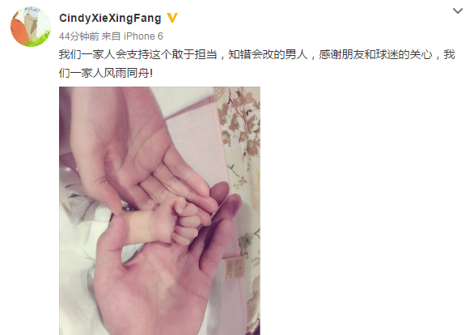Open the 44分钟前 timestamp link
Viewport: 474px width, 335px height.
(79, 36)
